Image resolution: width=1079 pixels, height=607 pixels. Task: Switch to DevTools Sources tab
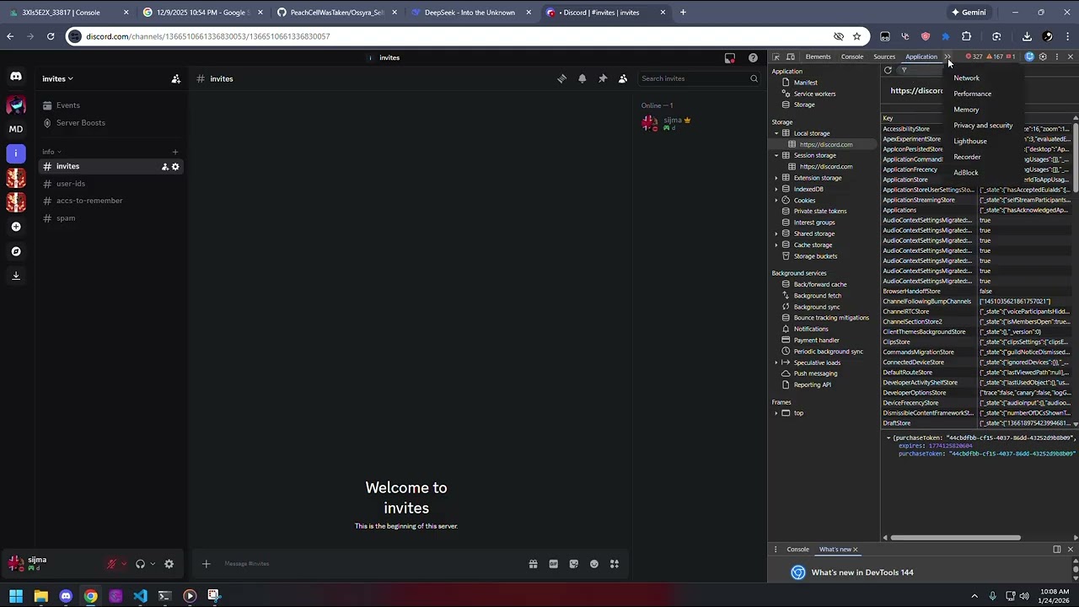pos(884,56)
